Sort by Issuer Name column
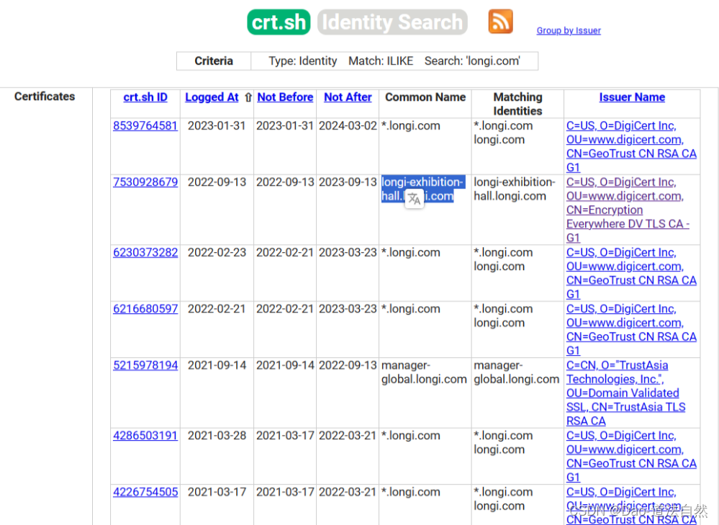The image size is (719, 525). coord(631,97)
